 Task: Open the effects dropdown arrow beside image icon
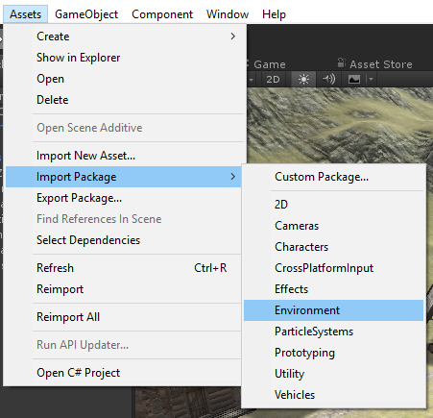pyautogui.click(x=371, y=79)
